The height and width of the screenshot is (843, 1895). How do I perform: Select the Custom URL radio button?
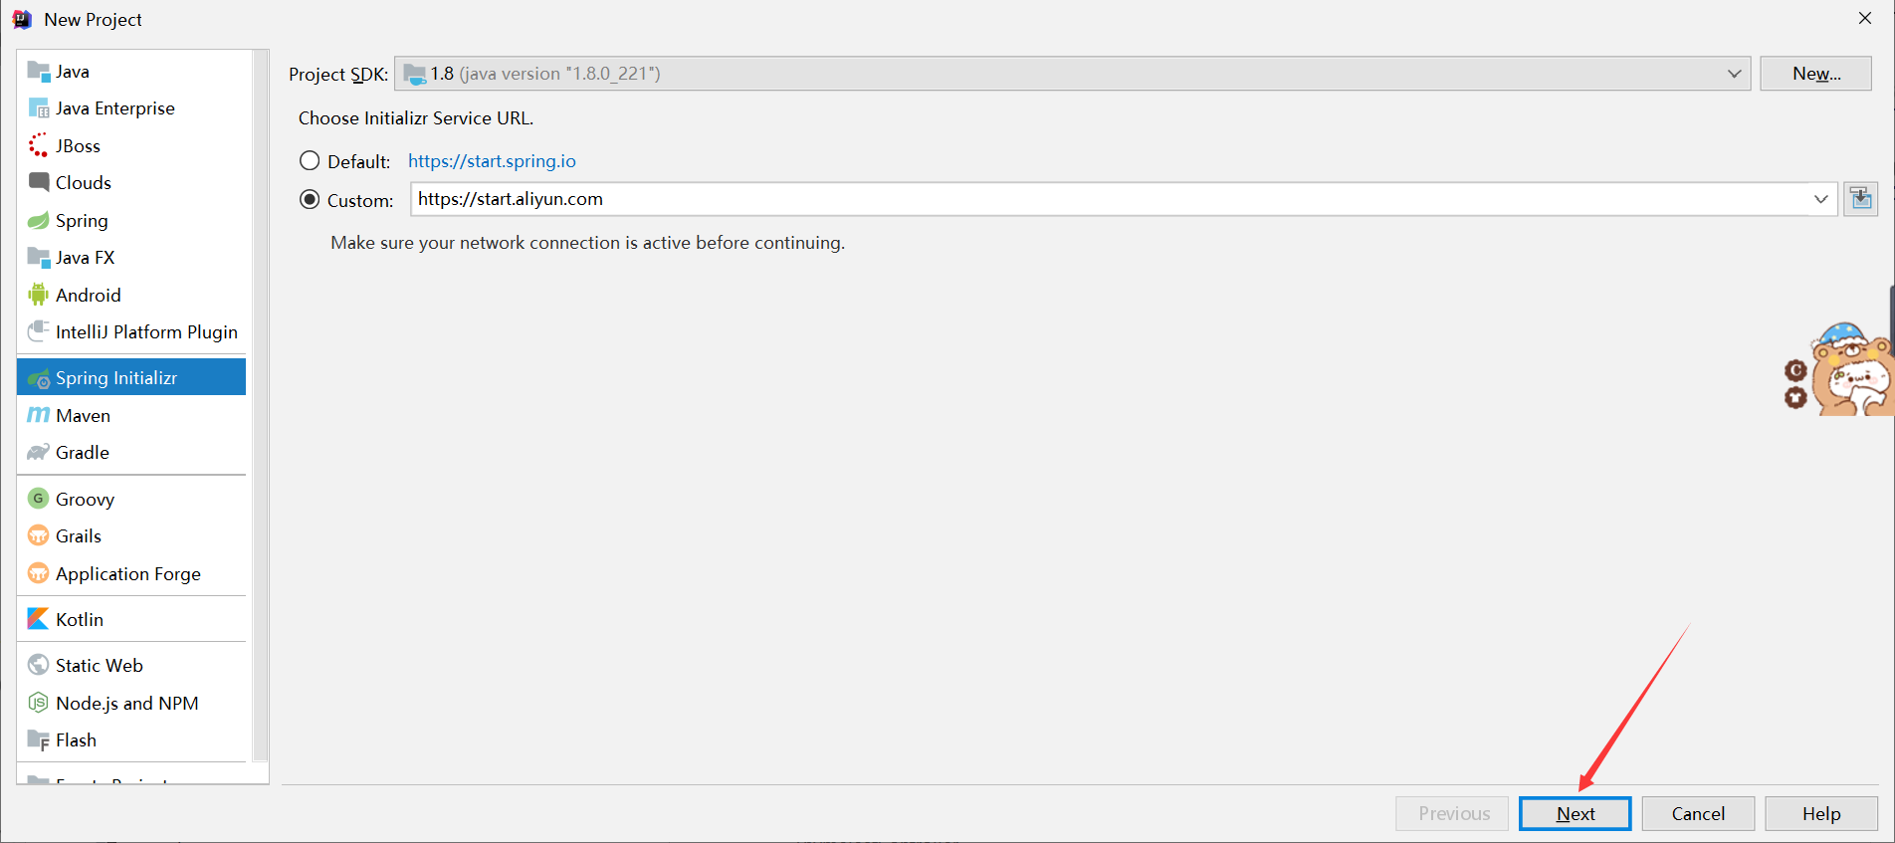pos(310,199)
